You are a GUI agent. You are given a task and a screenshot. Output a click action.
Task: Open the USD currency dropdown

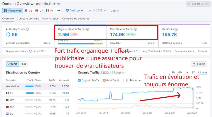tap(115, 10)
